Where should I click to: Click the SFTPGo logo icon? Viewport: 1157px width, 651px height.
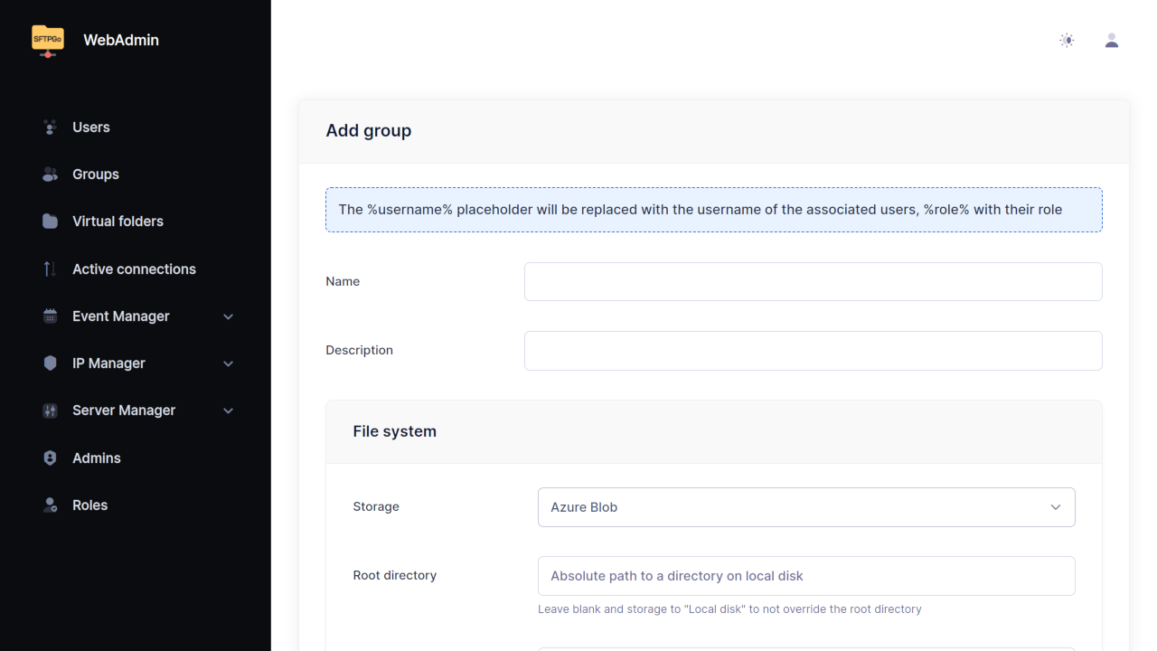coord(48,41)
